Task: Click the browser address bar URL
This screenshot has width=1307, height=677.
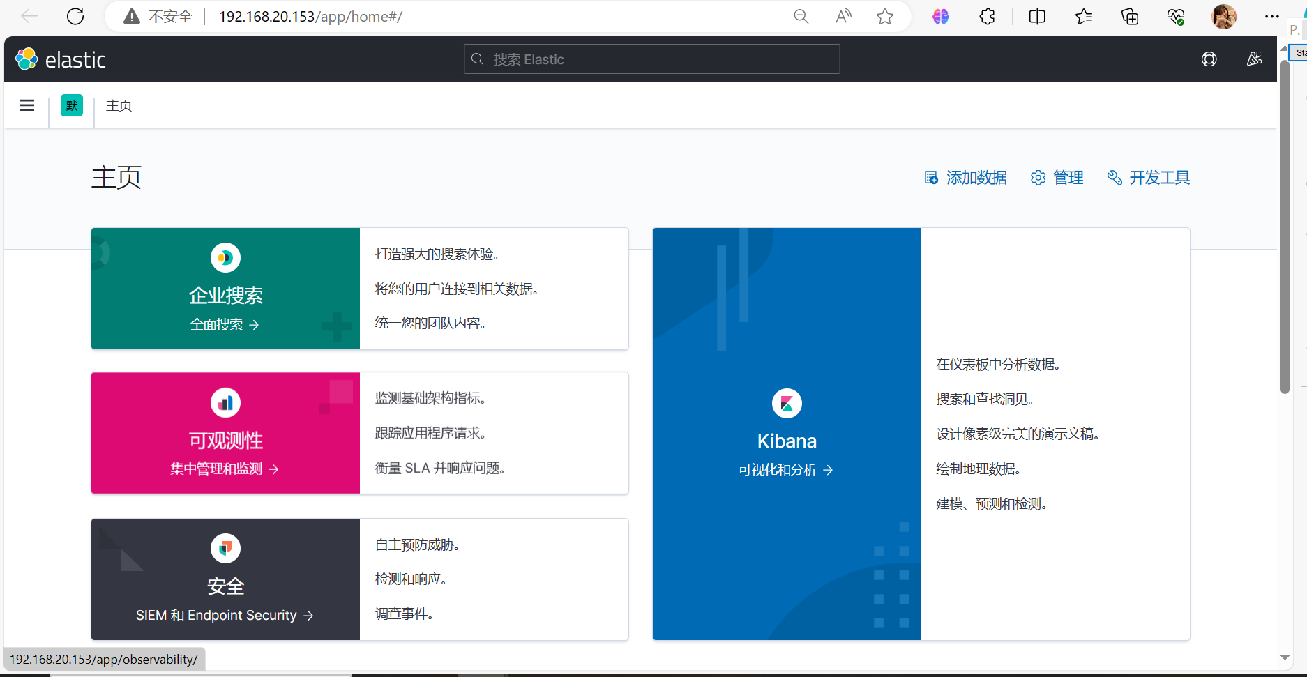Action: pyautogui.click(x=310, y=17)
